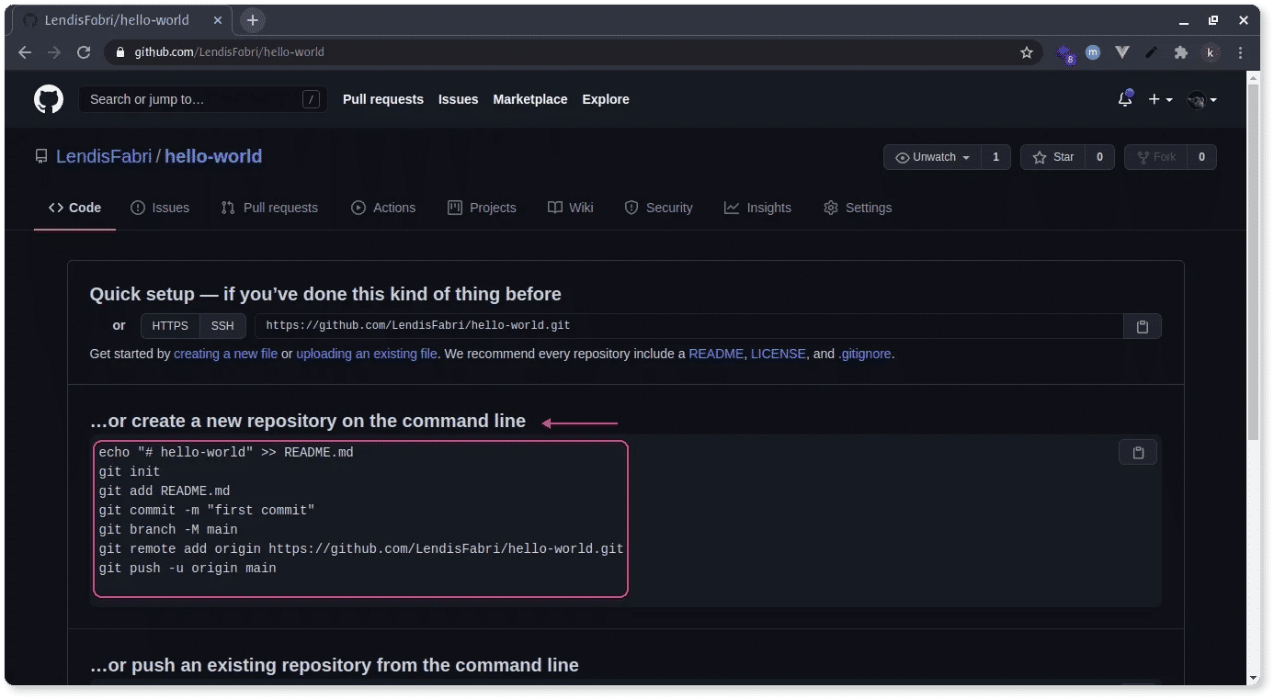This screenshot has height=699, width=1274.
Task: Open repository Settings tab
Action: tap(858, 208)
